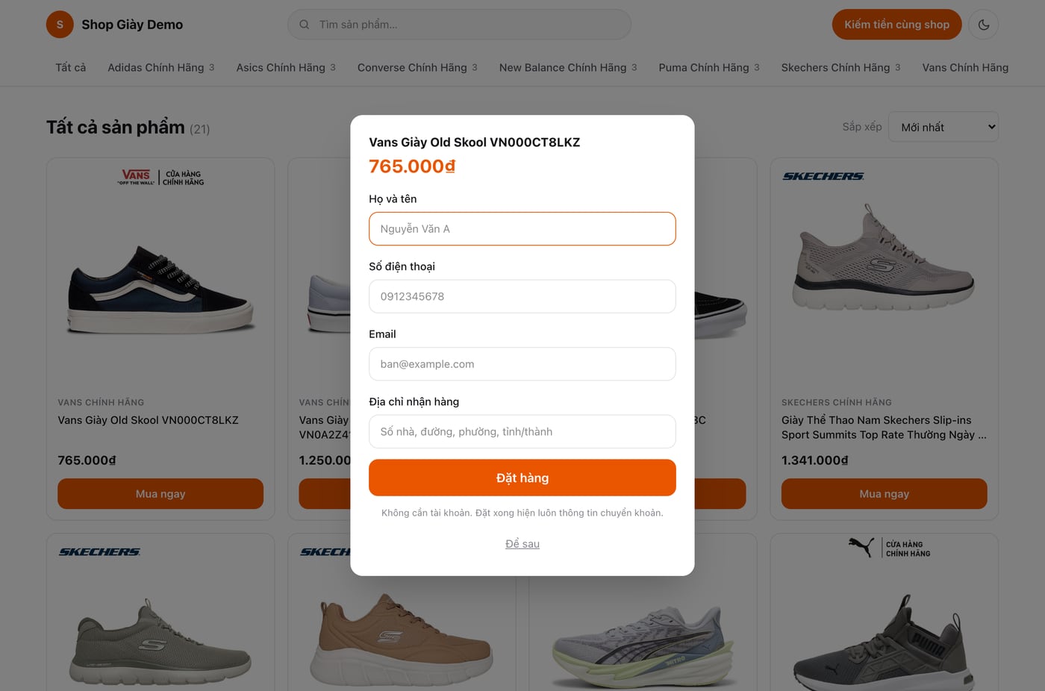Select the Email input field
Image resolution: width=1045 pixels, height=691 pixels.
point(522,364)
